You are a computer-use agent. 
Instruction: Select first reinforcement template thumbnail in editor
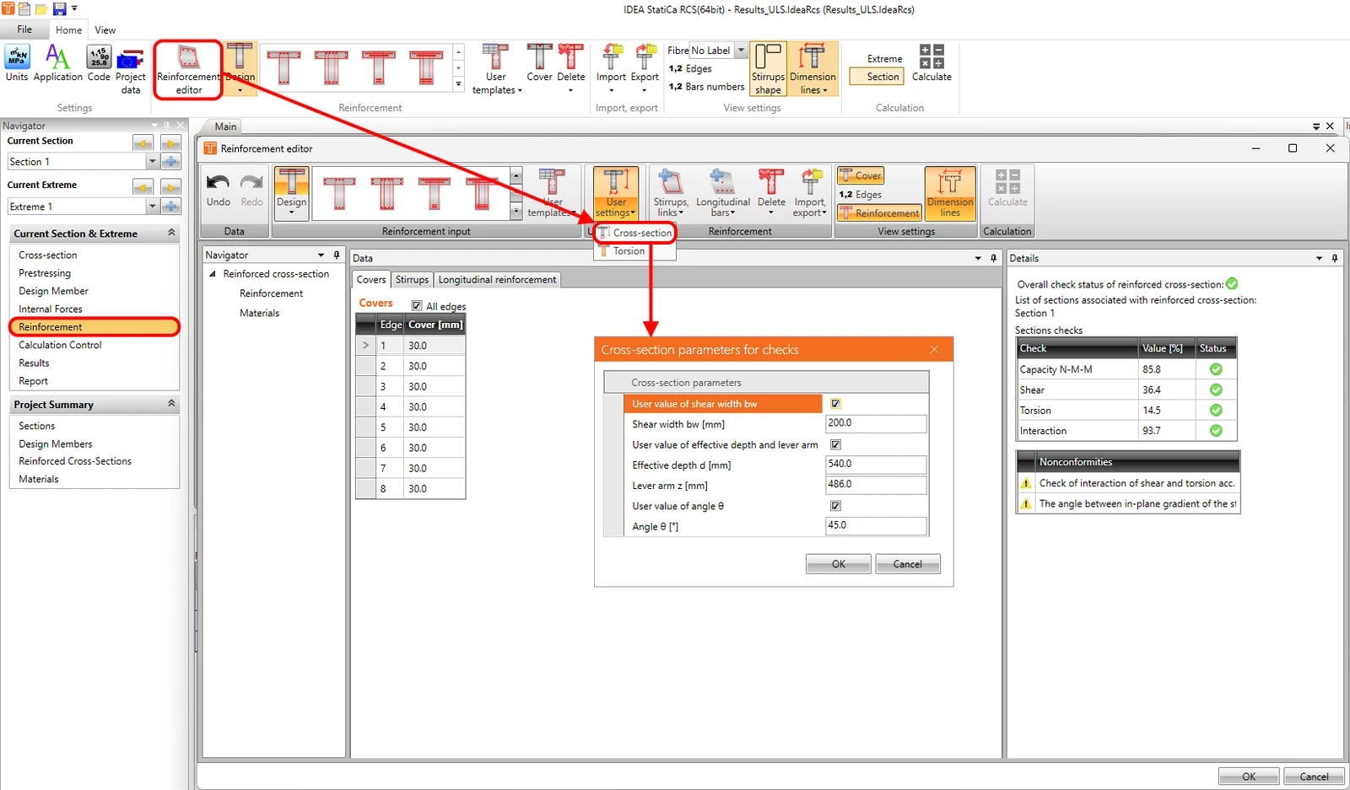coord(339,193)
